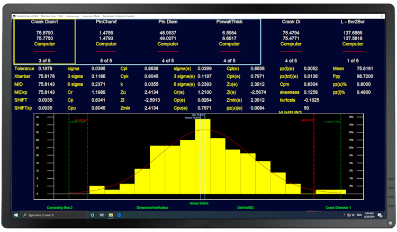
Task: Click the pz(l)% value 0.4800
Action: (364, 92)
